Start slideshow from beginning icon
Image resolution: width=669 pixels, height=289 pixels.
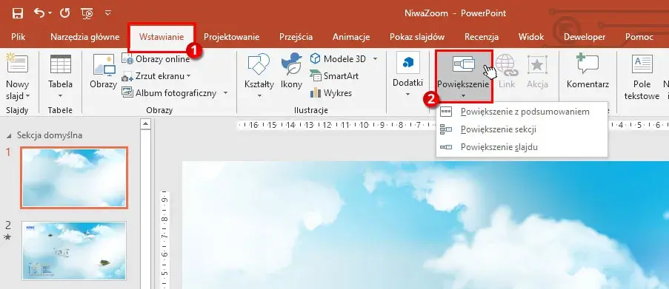click(x=87, y=13)
